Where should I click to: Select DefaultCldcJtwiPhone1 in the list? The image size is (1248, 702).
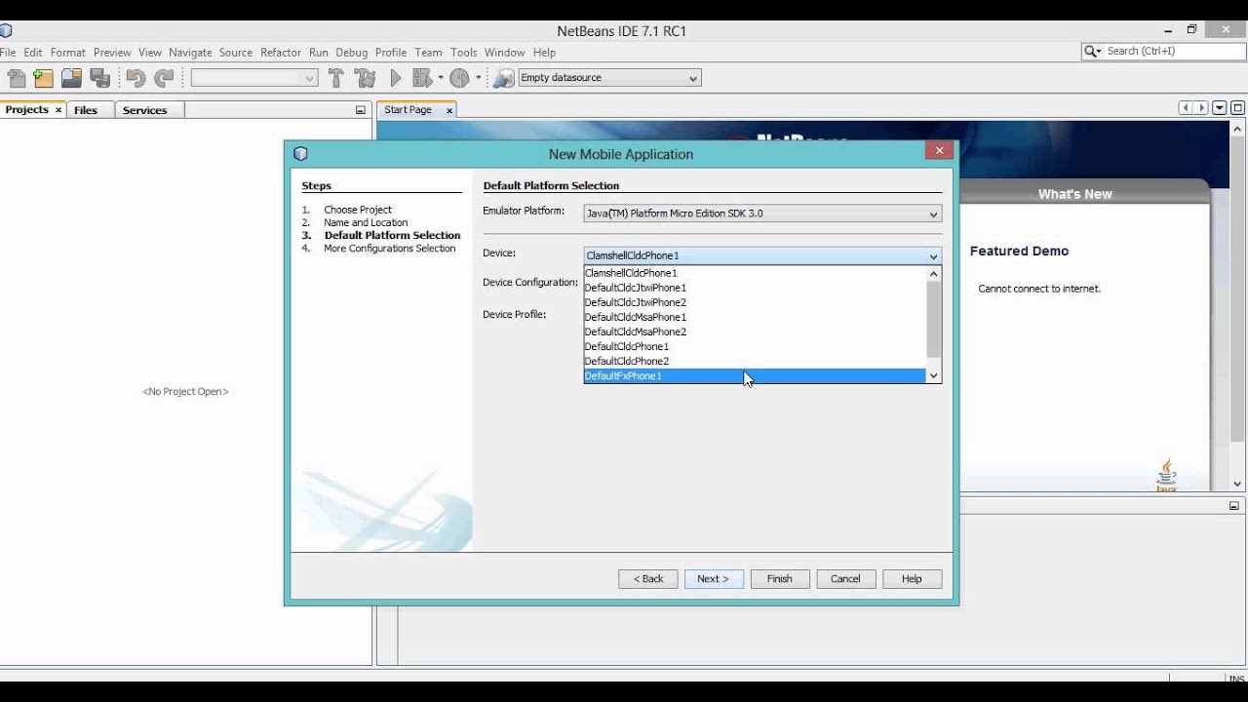coord(755,288)
